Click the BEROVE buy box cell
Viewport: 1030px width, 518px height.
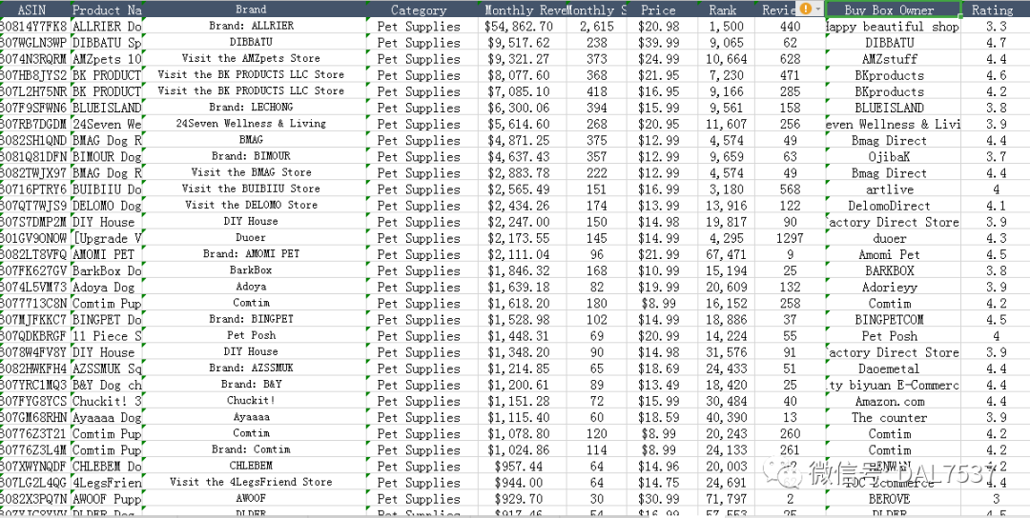click(893, 499)
